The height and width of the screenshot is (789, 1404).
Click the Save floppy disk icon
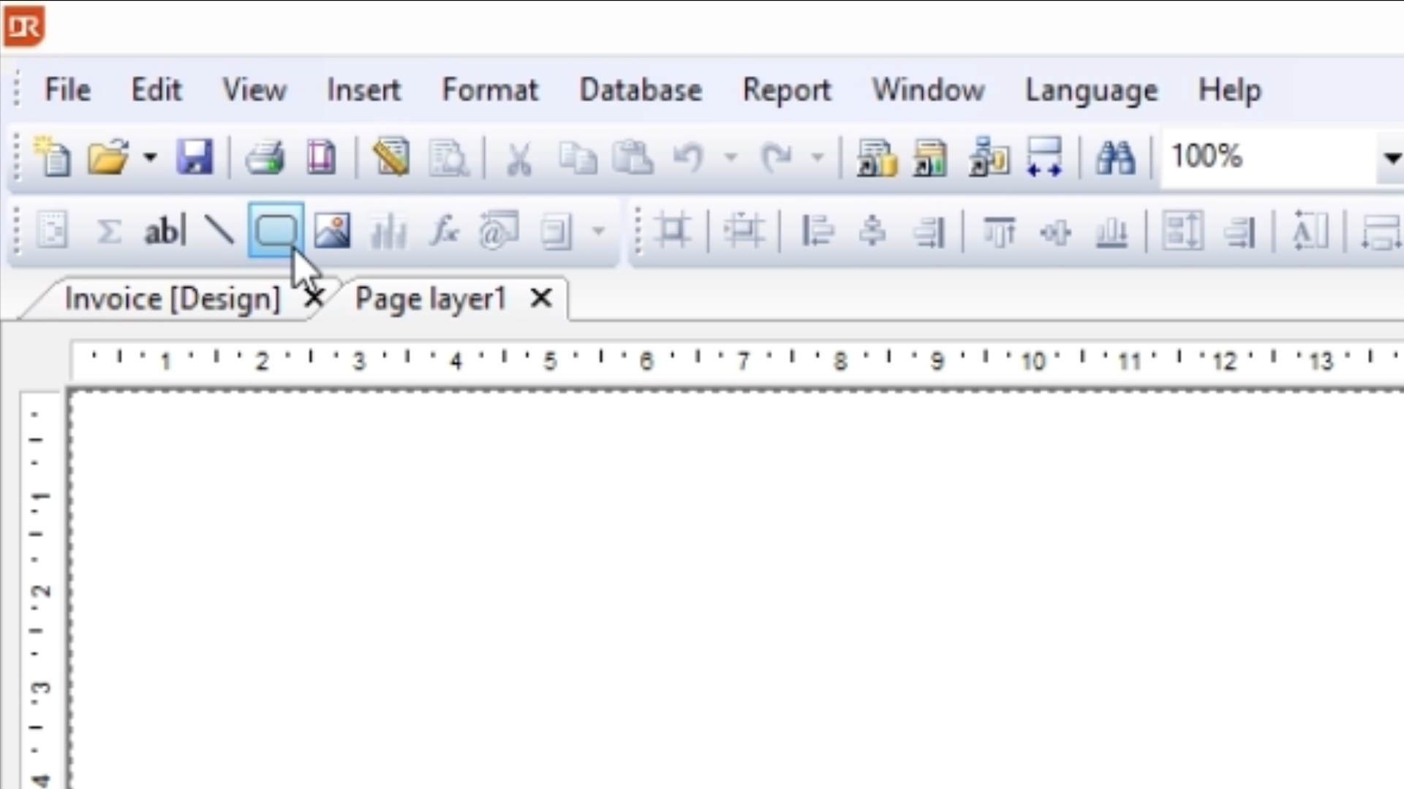(195, 157)
